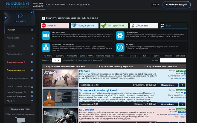Click the green checkmark on Интересные
Image resolution: width=197 pixels, height=123 pixels.
(104, 25)
